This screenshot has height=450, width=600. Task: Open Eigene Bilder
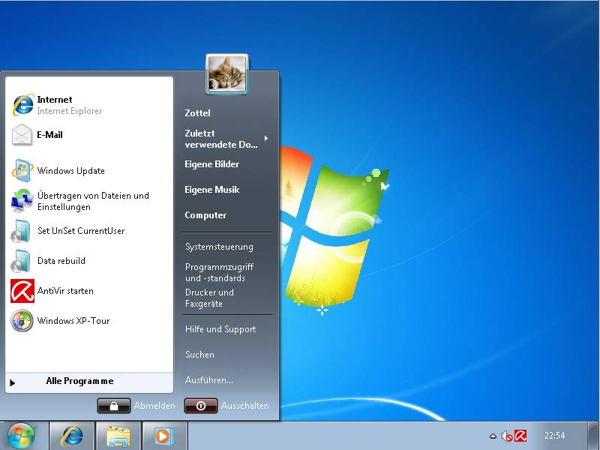[212, 164]
